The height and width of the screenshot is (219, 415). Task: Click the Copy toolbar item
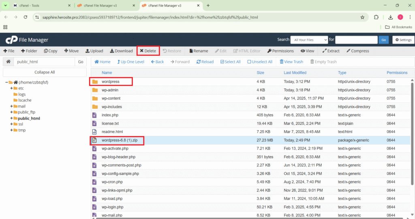pyautogui.click(x=50, y=51)
